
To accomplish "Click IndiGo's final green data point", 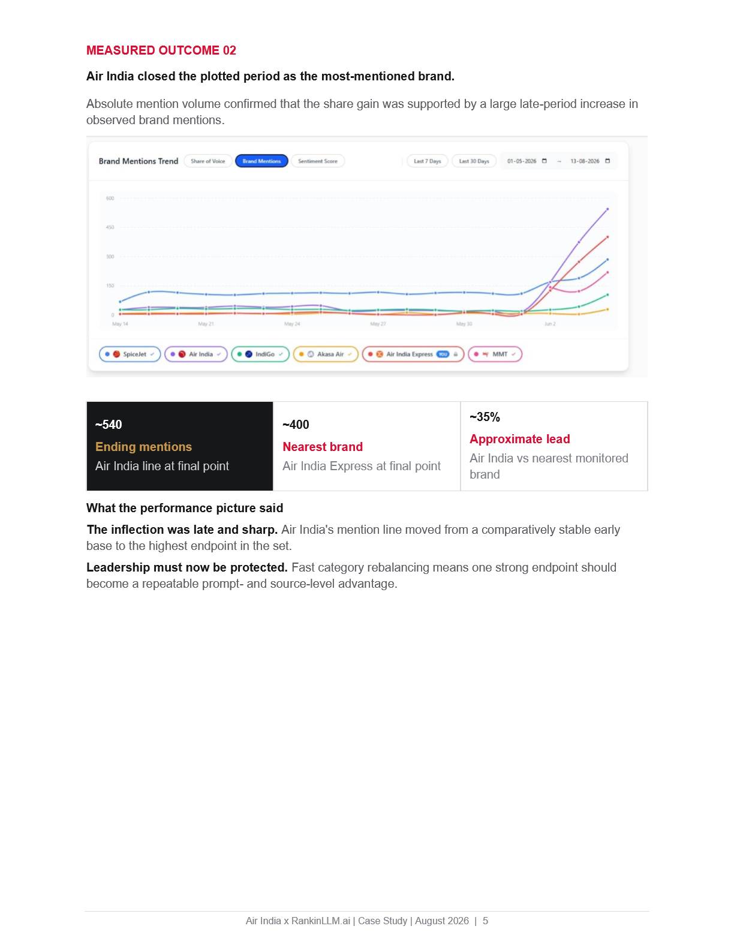I will click(x=607, y=294).
